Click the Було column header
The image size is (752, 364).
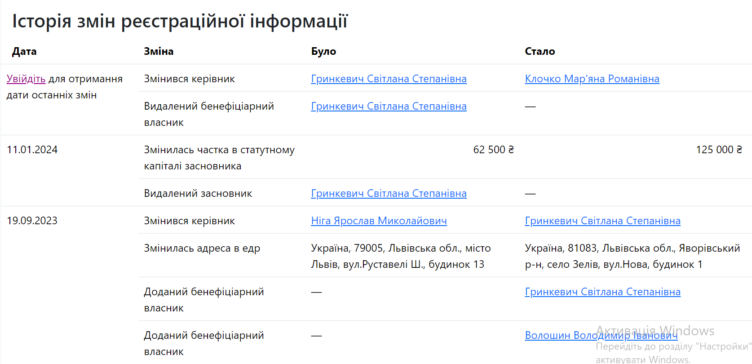pos(323,52)
